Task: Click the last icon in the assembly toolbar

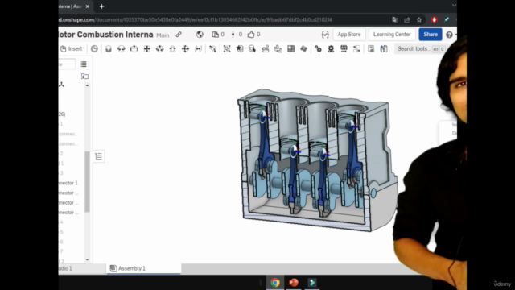Action: point(384,48)
